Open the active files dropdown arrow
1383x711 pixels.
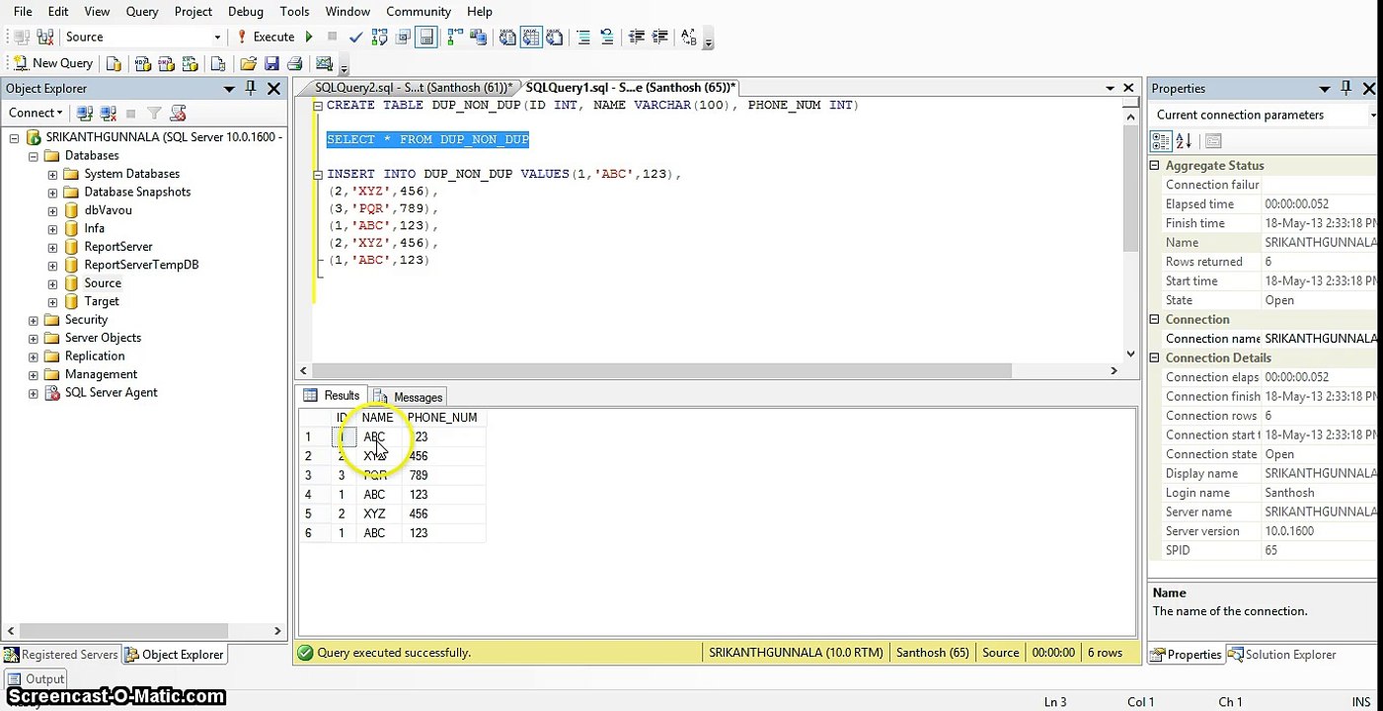(x=1110, y=88)
